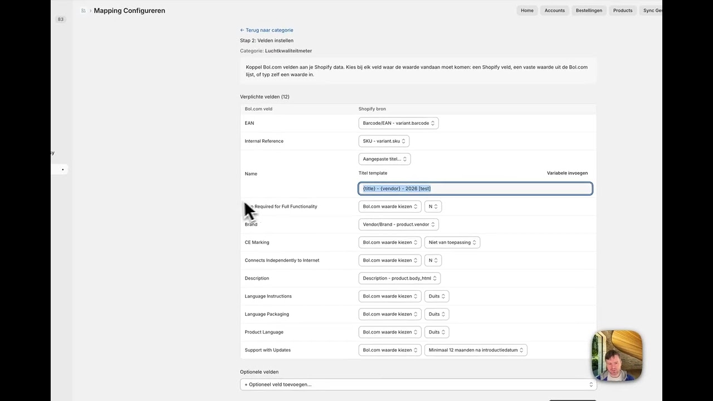Click the Support with Updates label

267,350
